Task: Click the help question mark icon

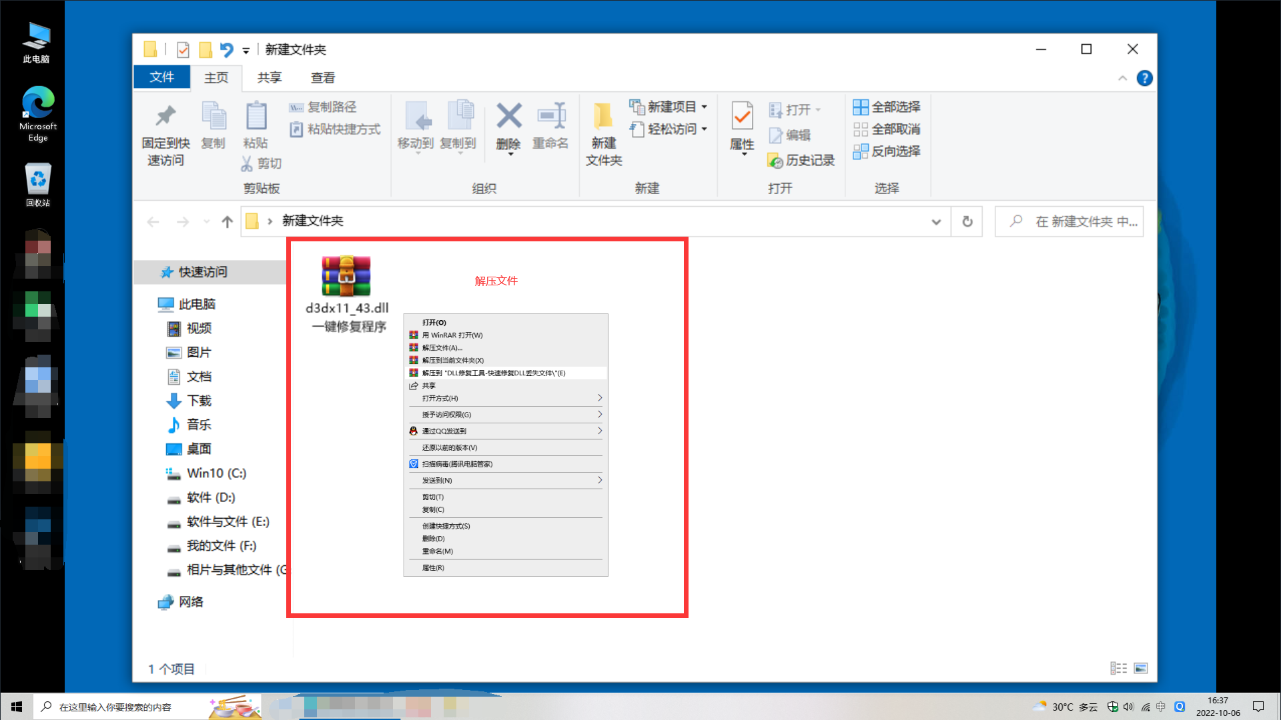Action: pos(1144,79)
